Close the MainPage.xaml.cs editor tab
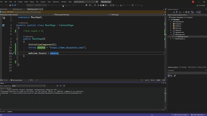207x116 pixels. 42,9
